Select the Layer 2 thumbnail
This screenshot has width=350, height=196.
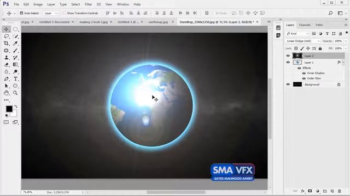click(297, 56)
